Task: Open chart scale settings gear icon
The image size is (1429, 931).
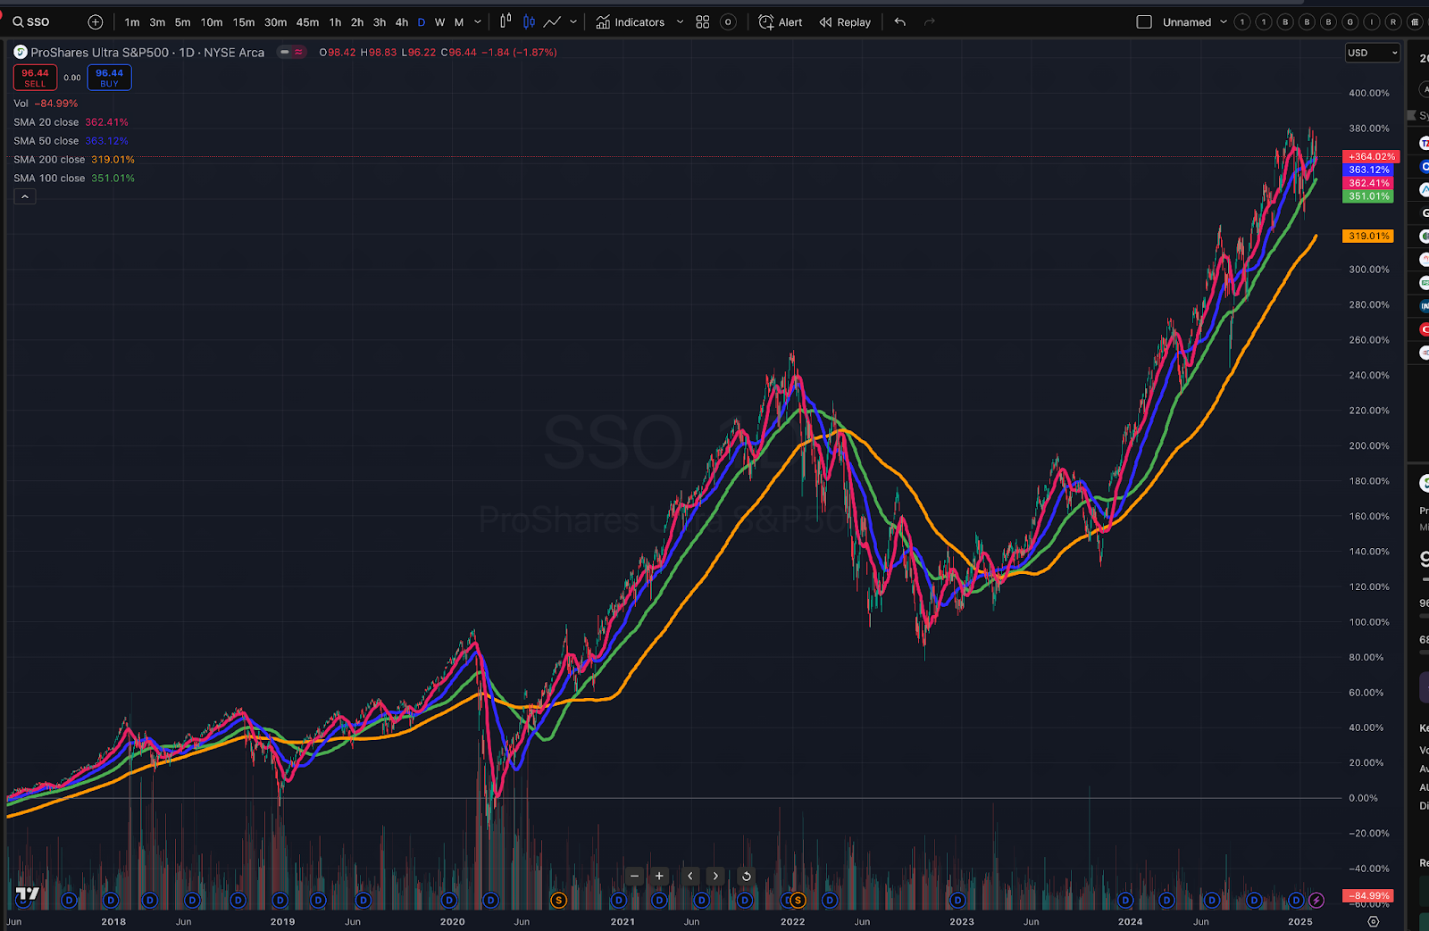Action: [1374, 921]
